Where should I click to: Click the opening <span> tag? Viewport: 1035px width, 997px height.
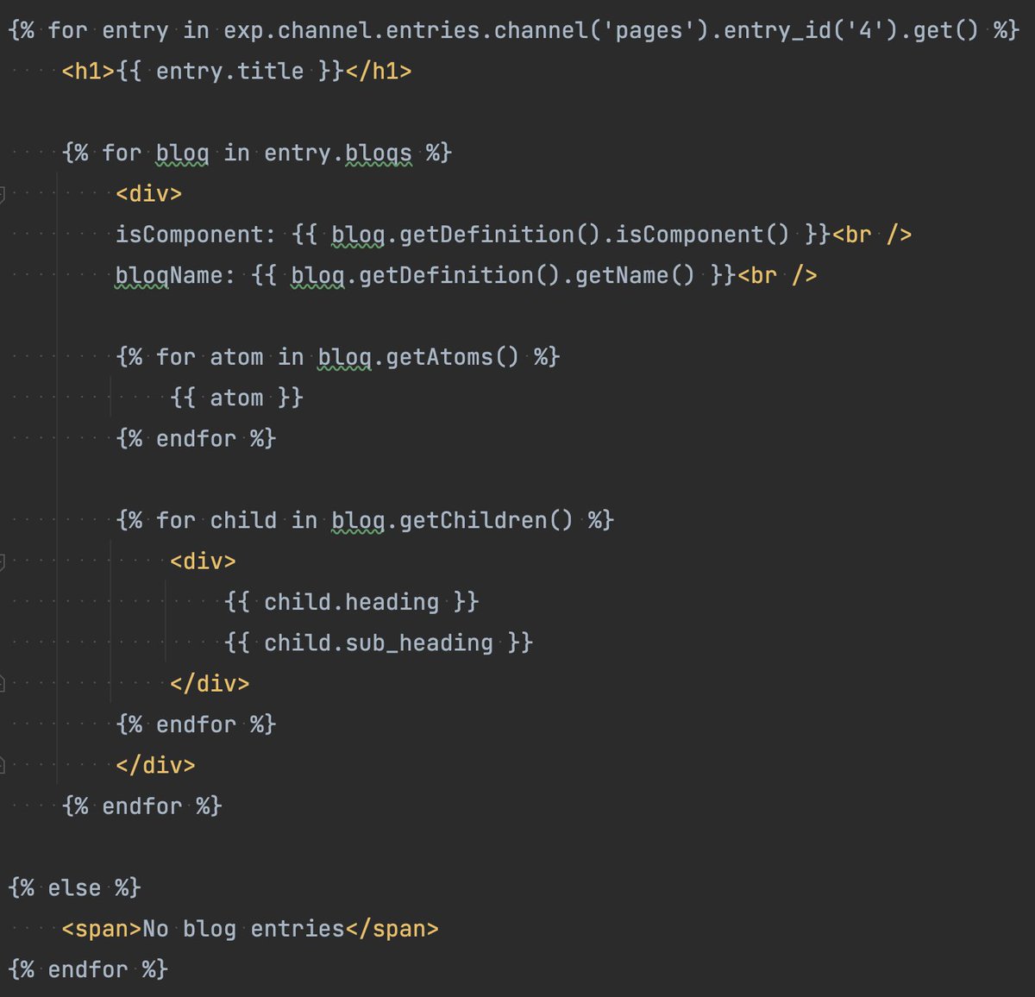[102, 929]
